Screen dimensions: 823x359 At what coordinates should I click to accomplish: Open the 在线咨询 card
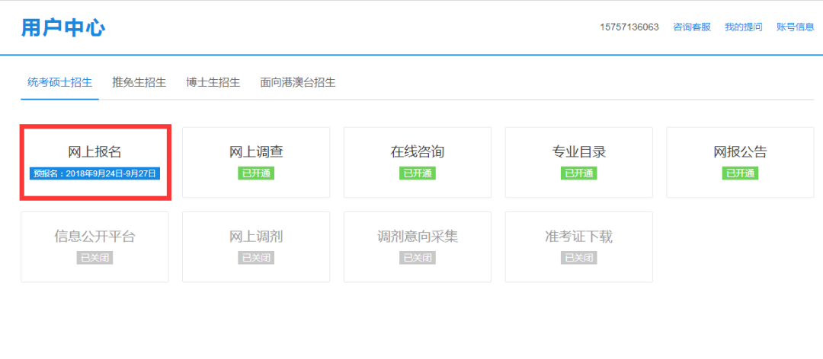(418, 162)
